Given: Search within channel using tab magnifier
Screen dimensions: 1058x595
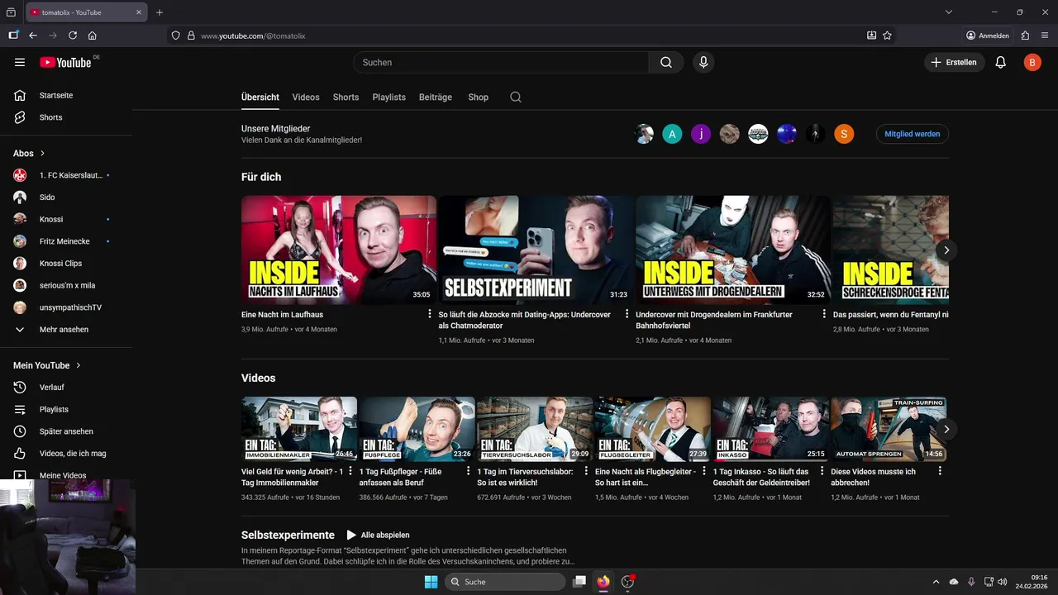Looking at the screenshot, I should pos(516,97).
